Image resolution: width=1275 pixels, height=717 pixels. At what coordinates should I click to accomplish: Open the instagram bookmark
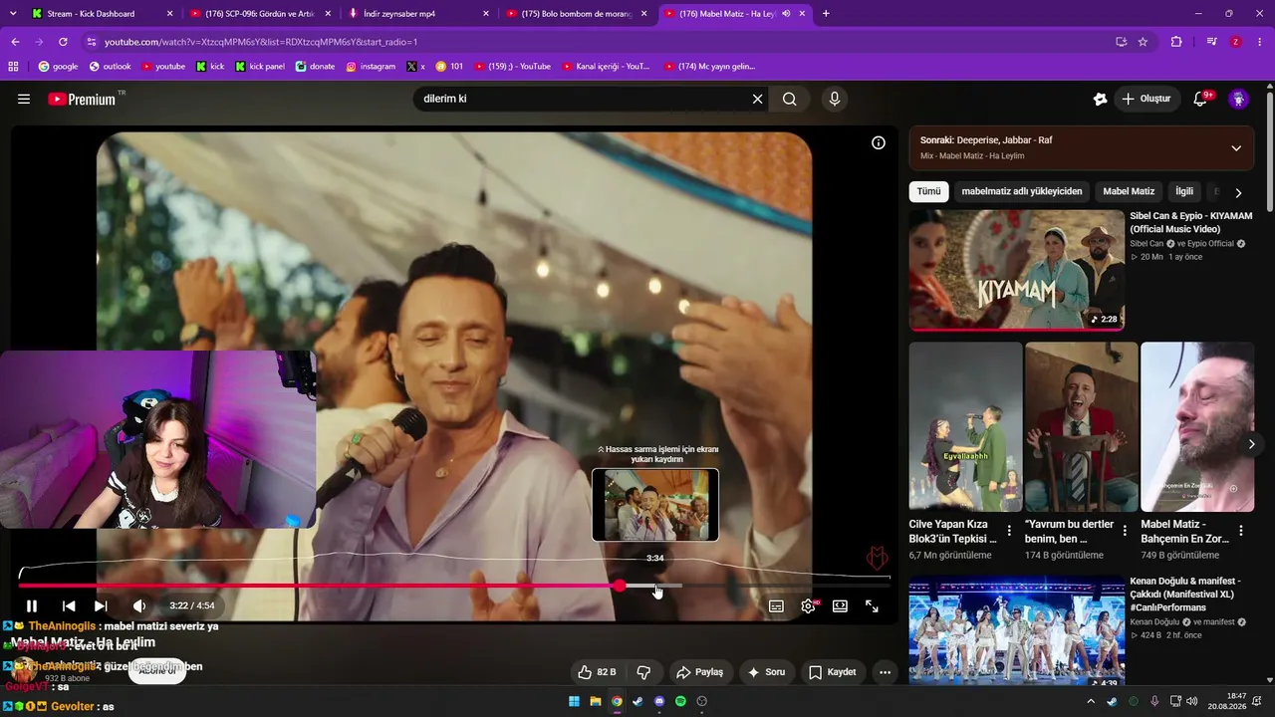[x=371, y=67]
